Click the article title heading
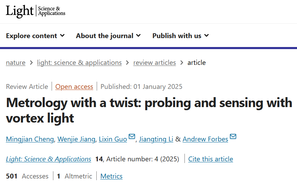The image size is (297, 185). pyautogui.click(x=149, y=110)
